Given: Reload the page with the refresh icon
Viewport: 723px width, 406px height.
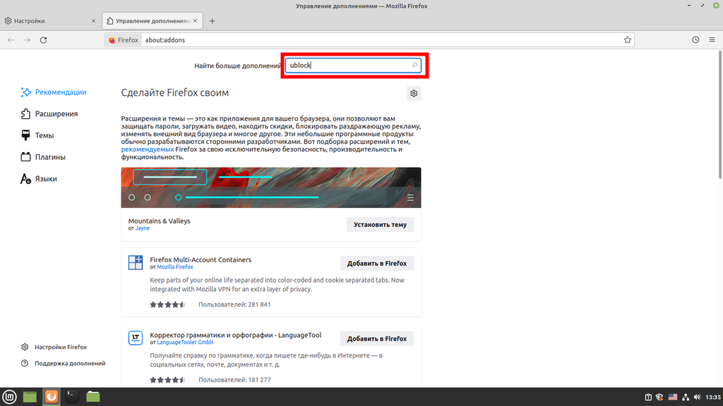Looking at the screenshot, I should pos(44,40).
